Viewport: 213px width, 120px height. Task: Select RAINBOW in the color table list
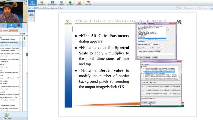(x=152, y=38)
